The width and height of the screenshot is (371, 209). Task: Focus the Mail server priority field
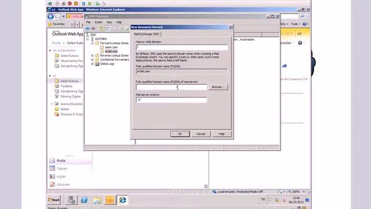tap(172, 100)
